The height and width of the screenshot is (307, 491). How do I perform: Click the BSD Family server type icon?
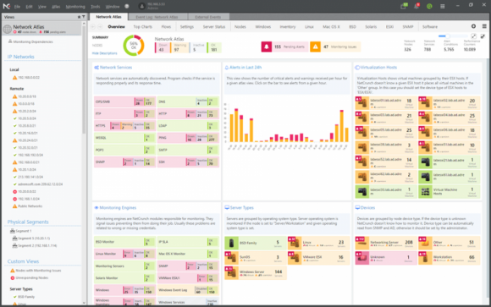point(231,243)
